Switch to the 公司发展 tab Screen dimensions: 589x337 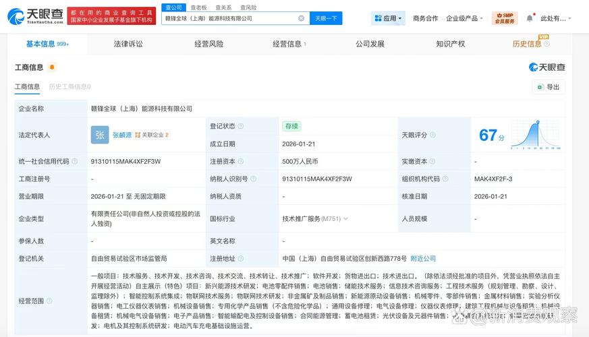(x=370, y=44)
